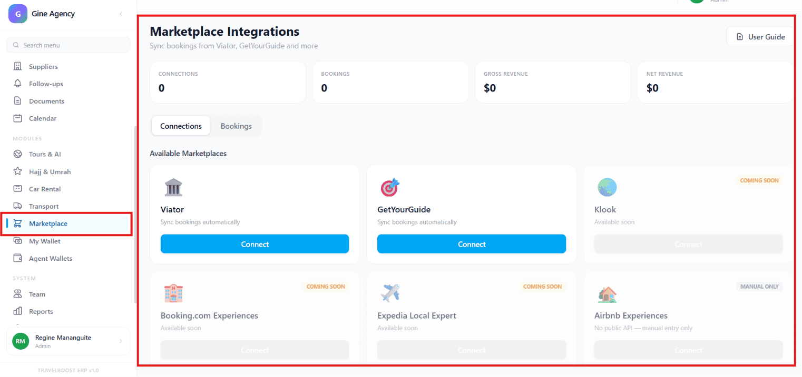802x377 pixels.
Task: Click the Booking.com Experiences hotel icon
Action: pos(173,293)
